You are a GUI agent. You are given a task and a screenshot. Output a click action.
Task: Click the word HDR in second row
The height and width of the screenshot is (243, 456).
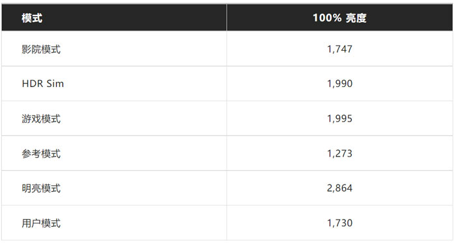[33, 84]
